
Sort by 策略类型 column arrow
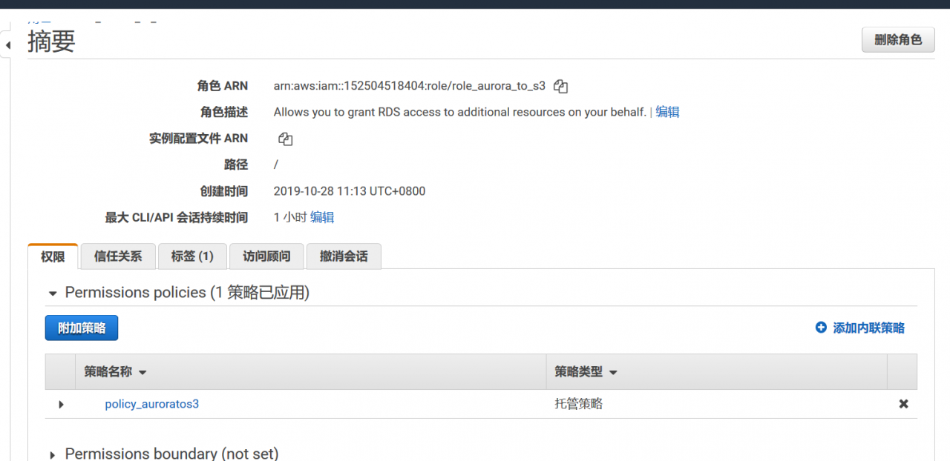pos(613,373)
